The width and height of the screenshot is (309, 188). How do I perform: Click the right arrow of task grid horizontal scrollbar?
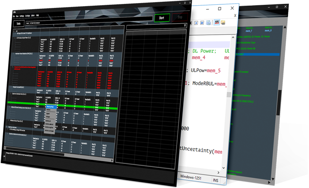coord(112,160)
